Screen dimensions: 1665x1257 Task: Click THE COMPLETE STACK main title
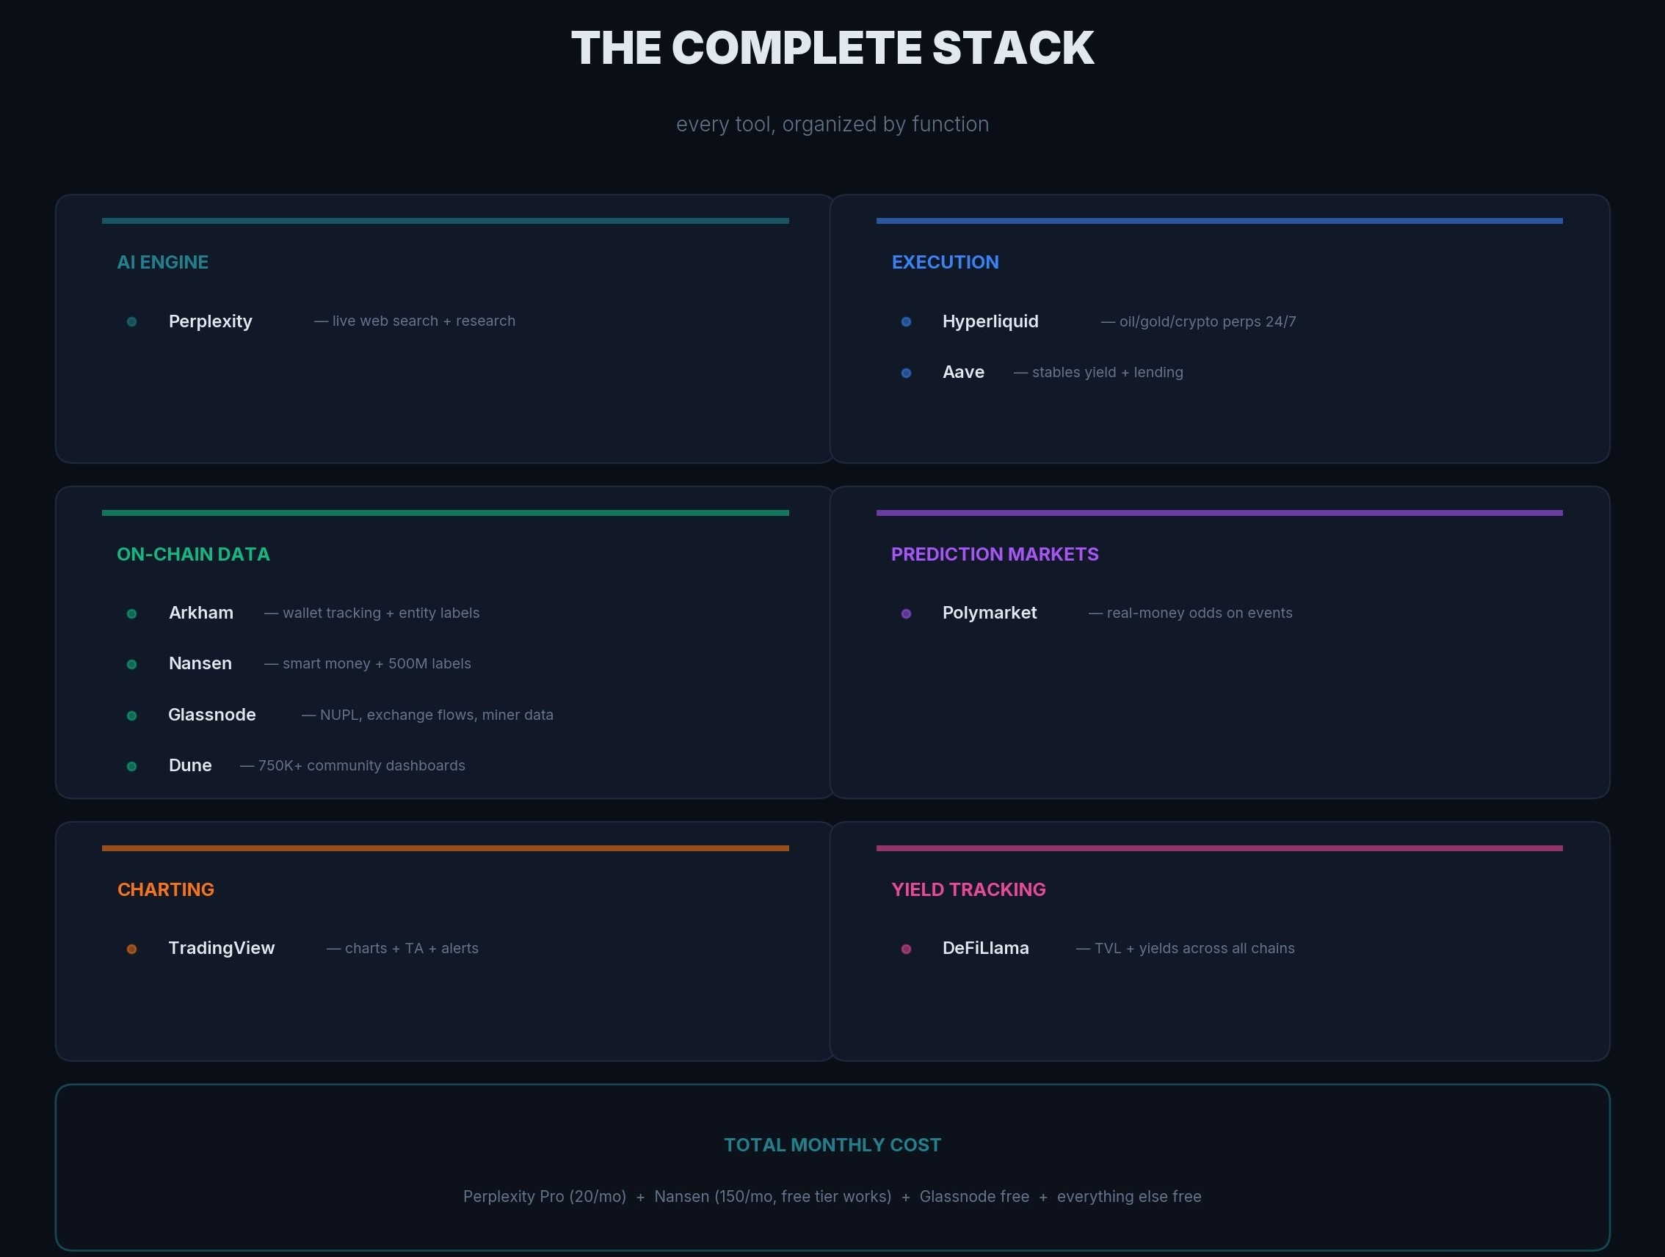832,48
